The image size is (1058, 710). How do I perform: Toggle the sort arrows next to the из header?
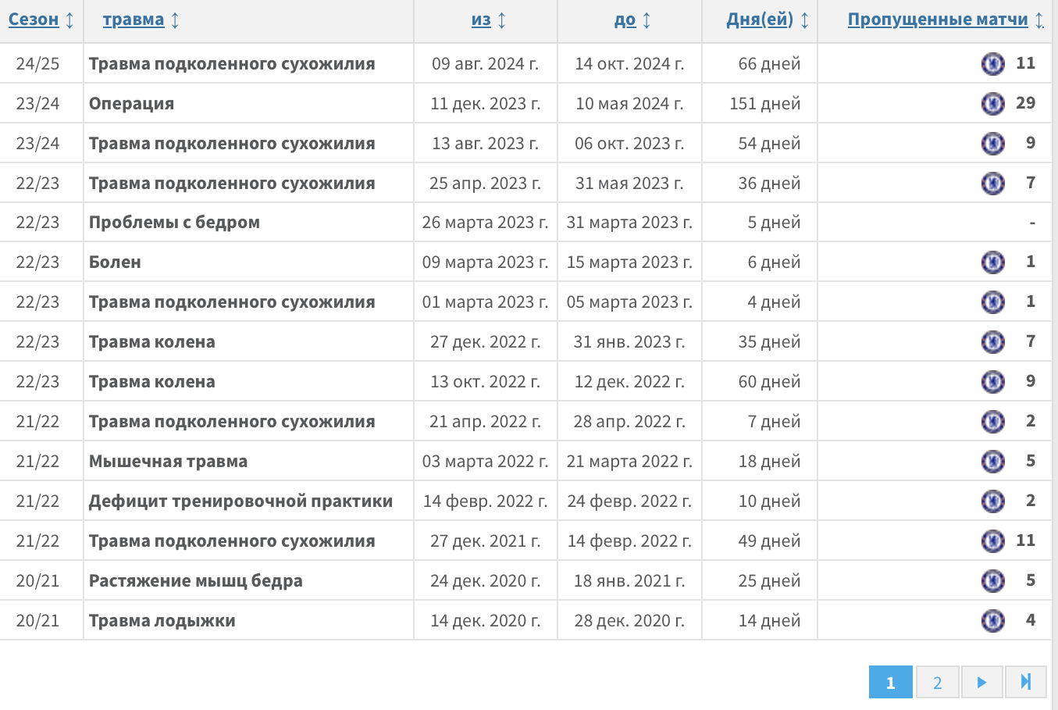501,20
